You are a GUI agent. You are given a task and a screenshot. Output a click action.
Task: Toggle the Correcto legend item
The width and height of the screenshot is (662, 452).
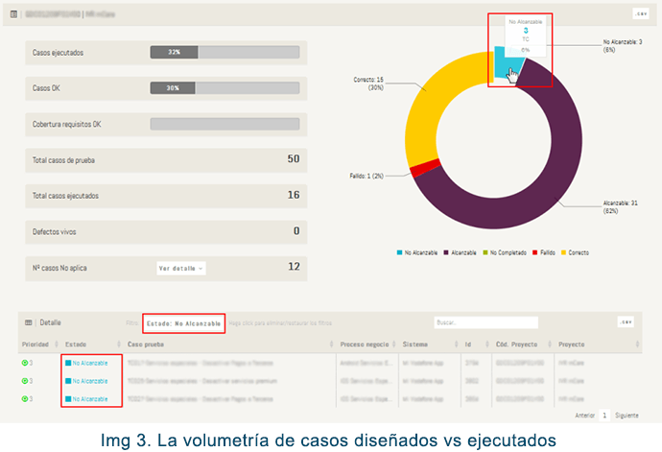(578, 252)
